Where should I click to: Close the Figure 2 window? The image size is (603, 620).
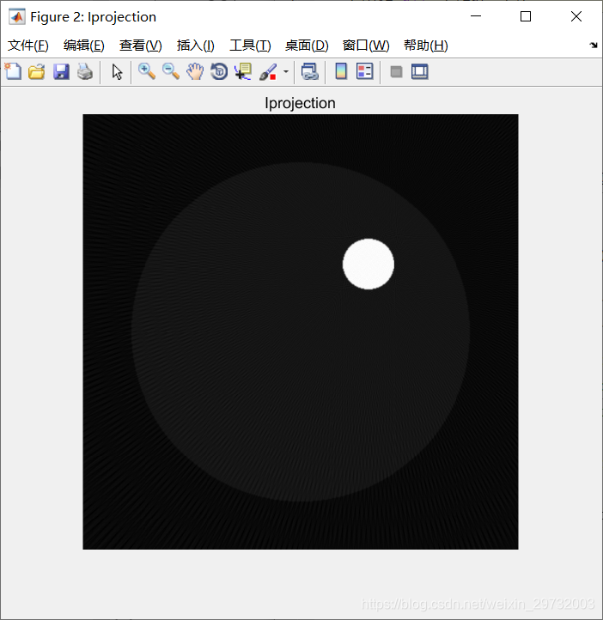tap(576, 16)
